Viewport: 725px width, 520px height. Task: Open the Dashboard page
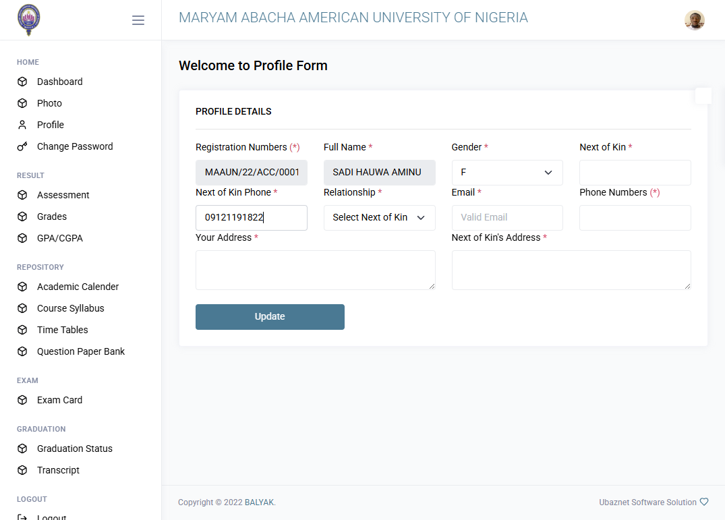tap(59, 82)
